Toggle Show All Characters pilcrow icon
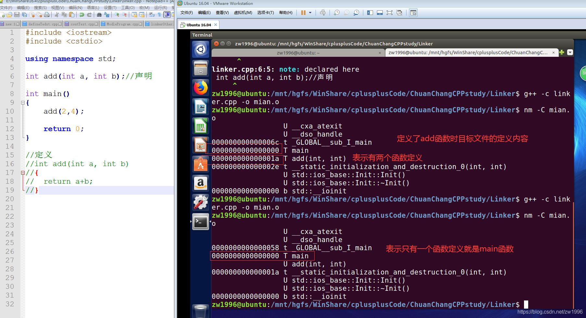586x318 pixels. [x=159, y=15]
